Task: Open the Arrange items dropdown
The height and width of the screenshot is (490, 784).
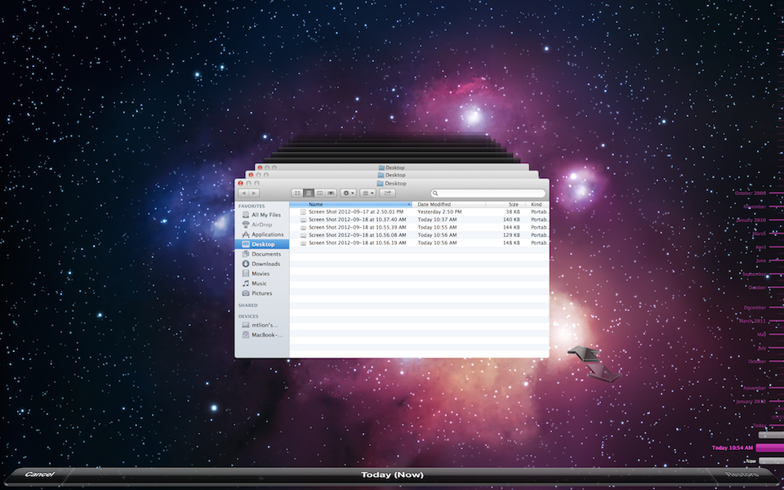Action: [x=367, y=193]
